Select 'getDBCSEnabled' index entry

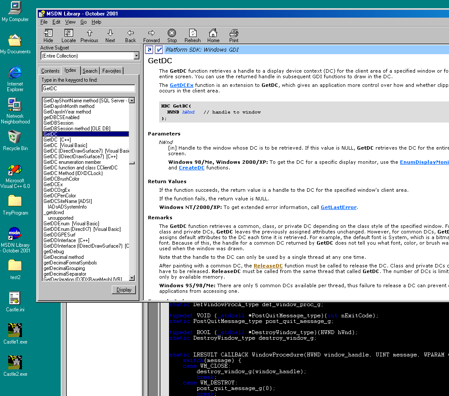point(61,117)
